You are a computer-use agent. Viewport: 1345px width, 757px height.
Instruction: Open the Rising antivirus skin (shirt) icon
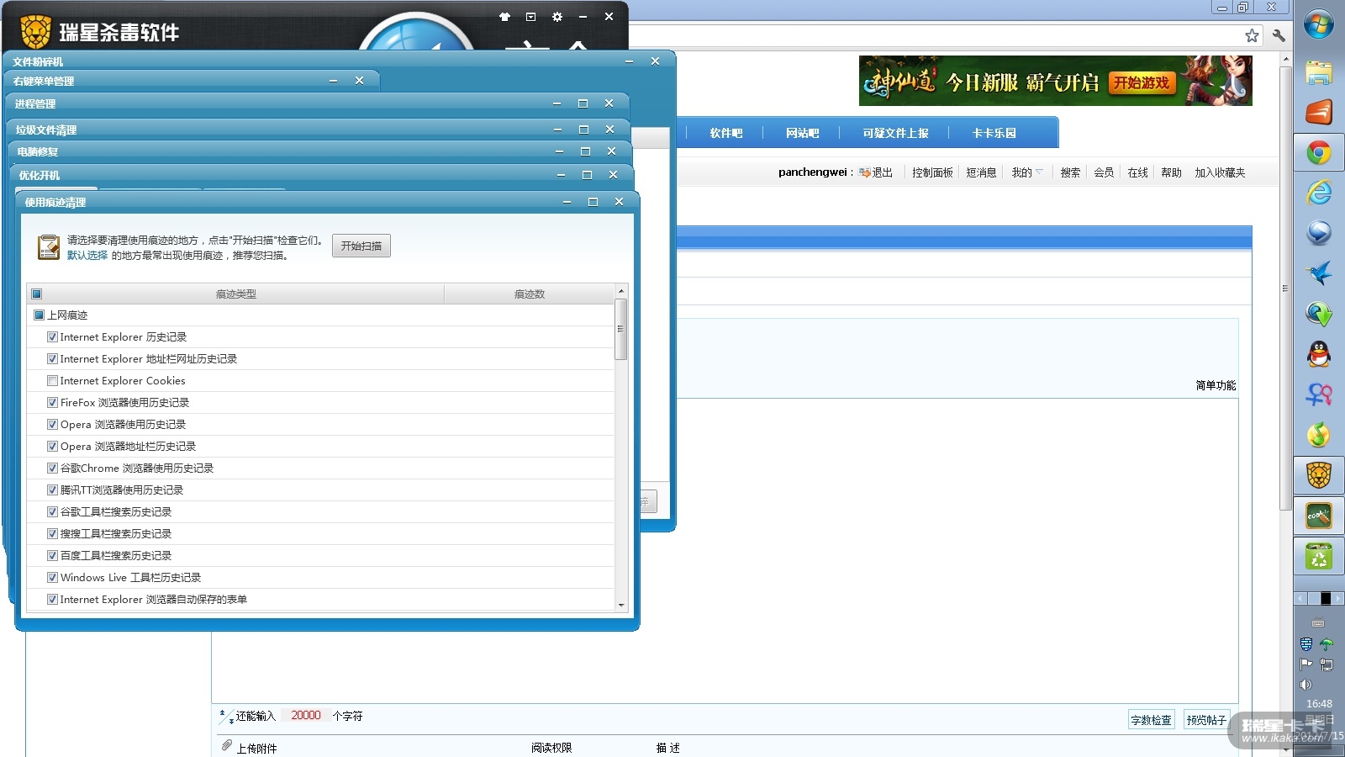[x=504, y=17]
